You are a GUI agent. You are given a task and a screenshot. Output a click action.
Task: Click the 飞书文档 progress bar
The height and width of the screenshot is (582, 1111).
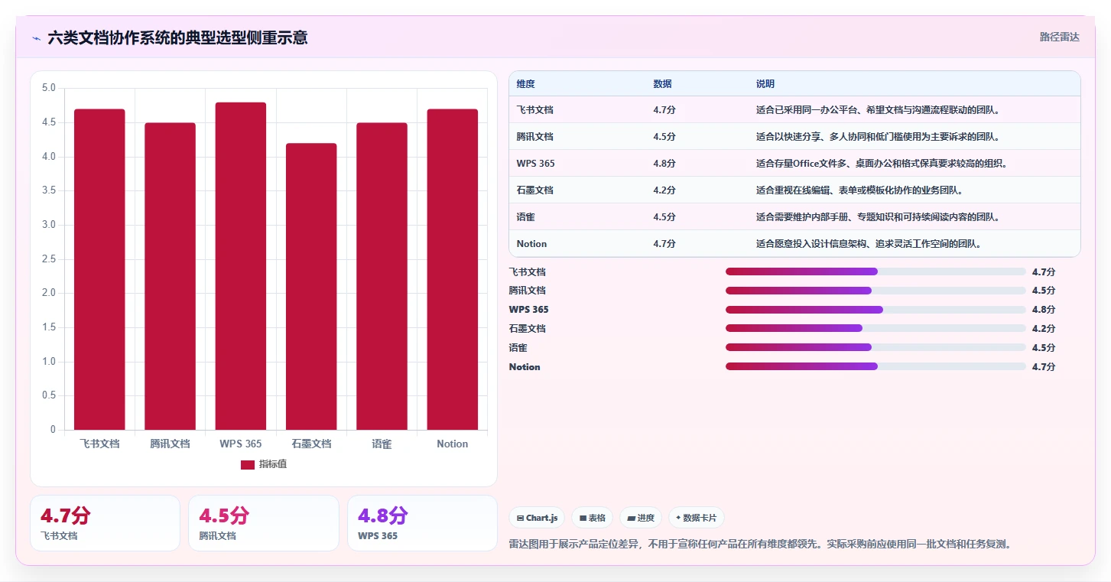(875, 271)
